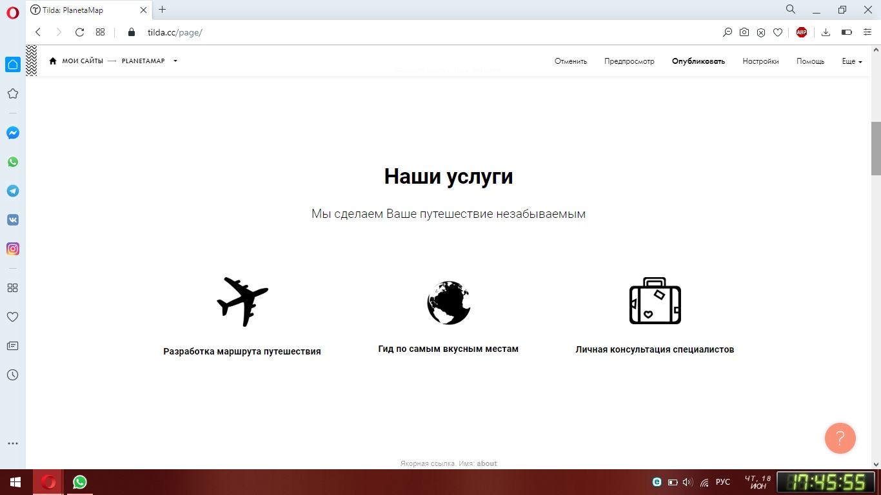Click "Предпросмотр" in the top menu

pos(629,61)
